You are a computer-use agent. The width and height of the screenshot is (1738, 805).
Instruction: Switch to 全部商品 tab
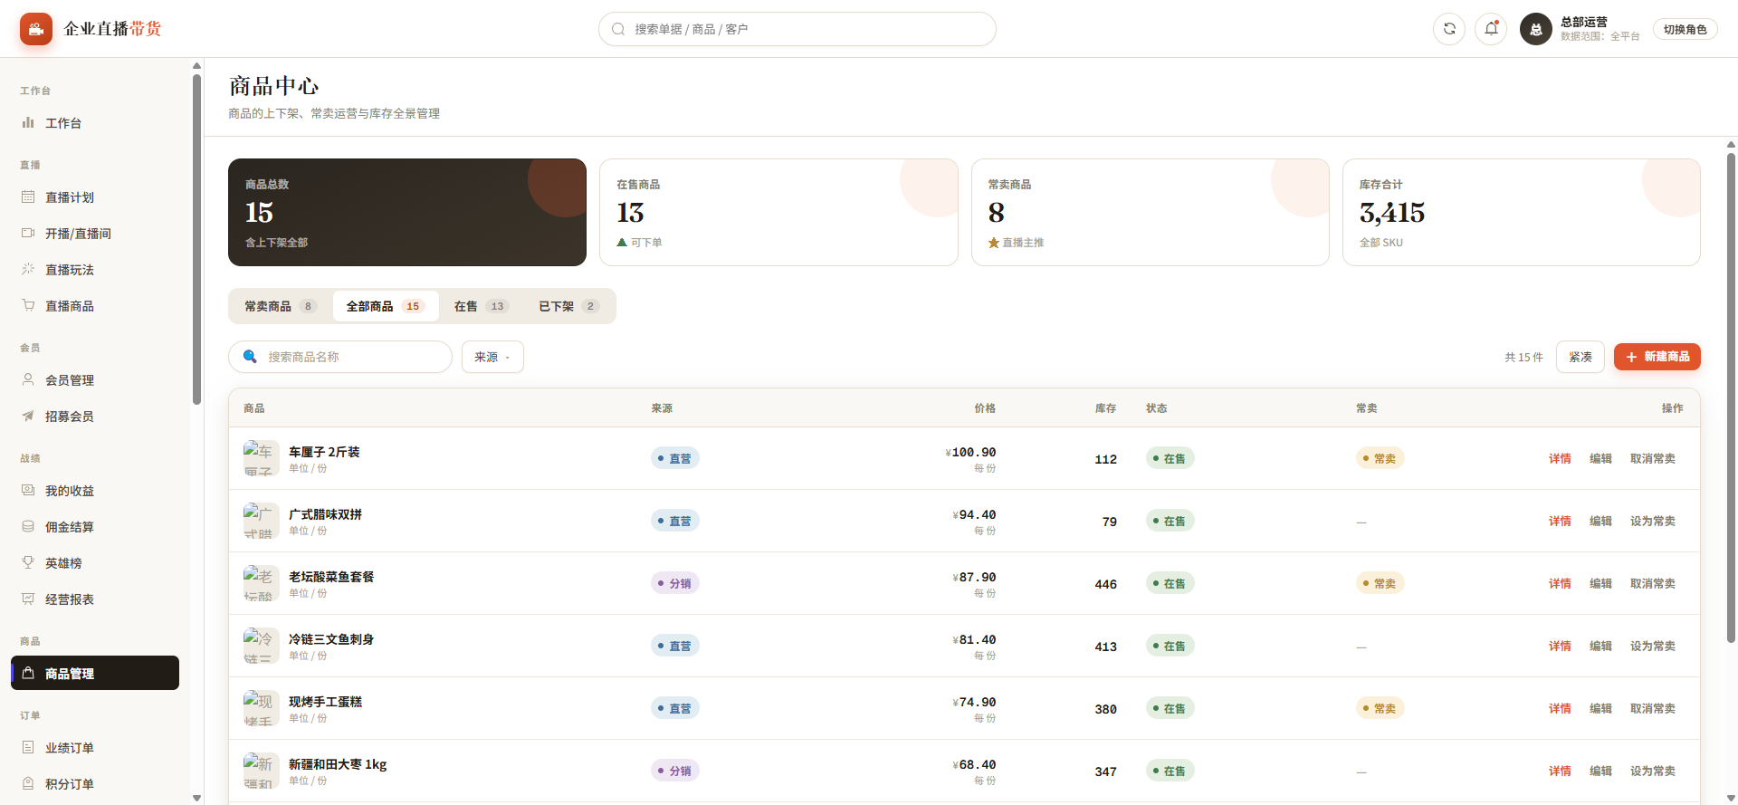pyautogui.click(x=386, y=306)
